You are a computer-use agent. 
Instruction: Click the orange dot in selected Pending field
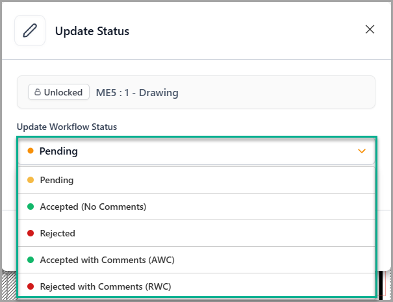coord(31,151)
